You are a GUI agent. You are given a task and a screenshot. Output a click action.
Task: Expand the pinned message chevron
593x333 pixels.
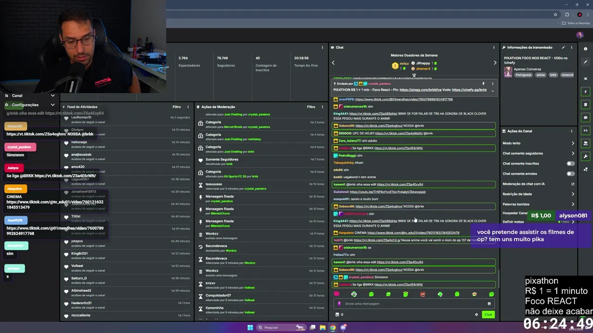pyautogui.click(x=492, y=91)
